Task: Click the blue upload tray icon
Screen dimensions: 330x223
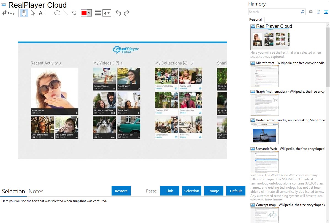Action: click(326, 12)
